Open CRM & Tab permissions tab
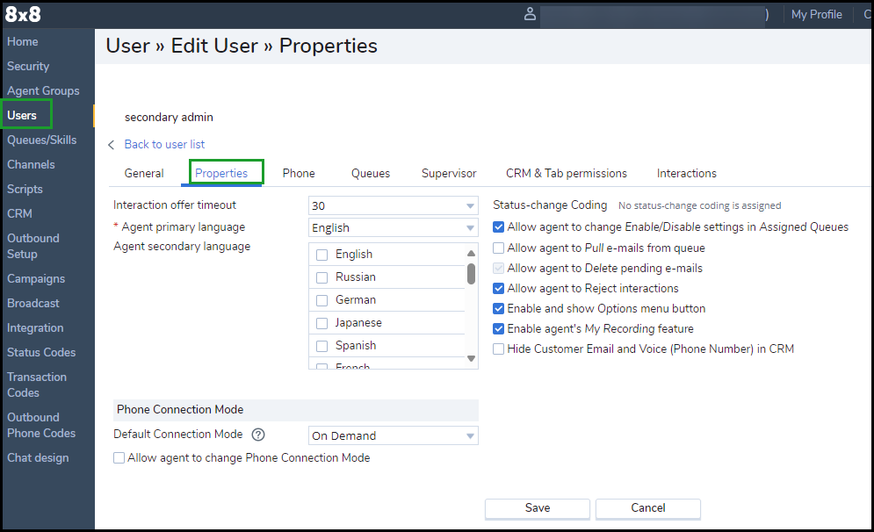874x532 pixels. (567, 173)
